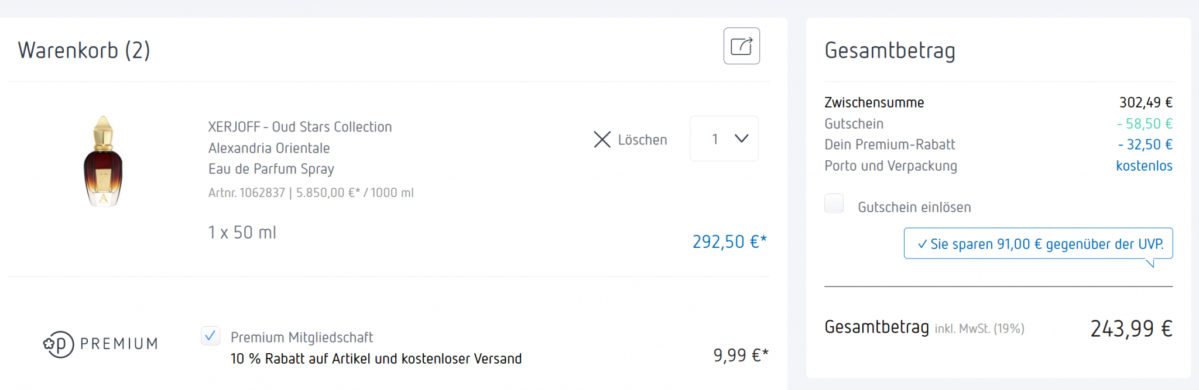
Task: Click the 9,99 € membership price
Action: pos(740,355)
